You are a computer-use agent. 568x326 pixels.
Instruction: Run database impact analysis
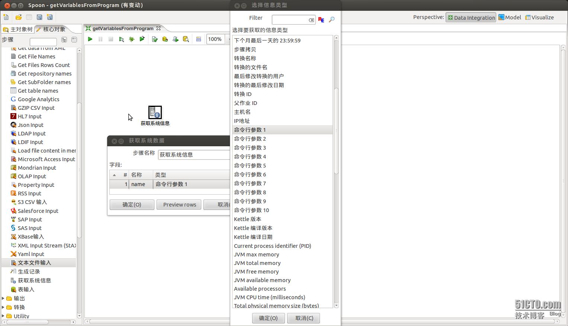[x=165, y=39]
